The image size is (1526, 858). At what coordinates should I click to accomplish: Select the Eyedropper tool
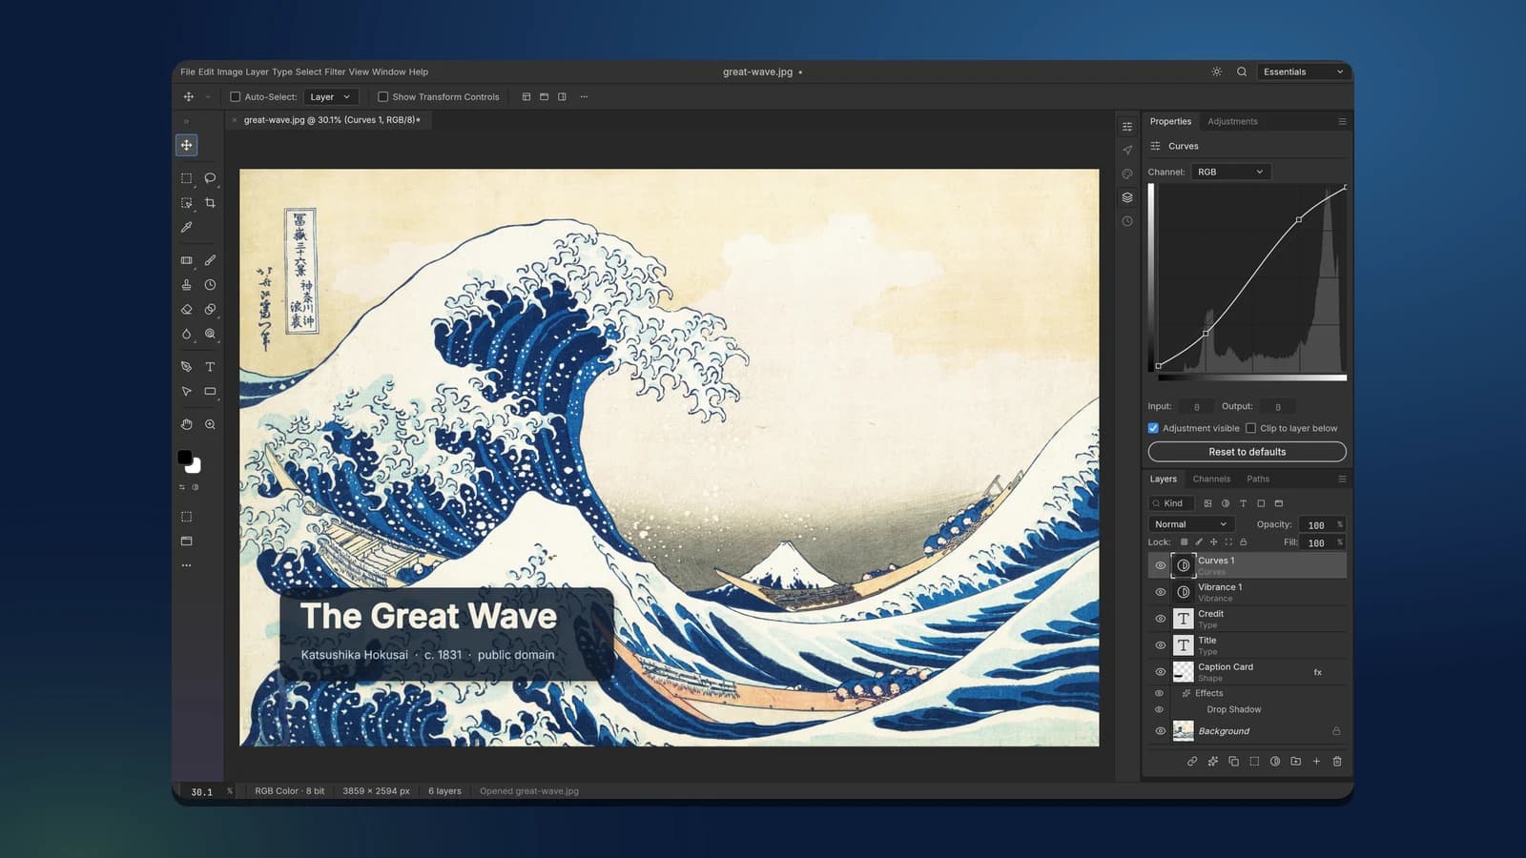coord(186,227)
